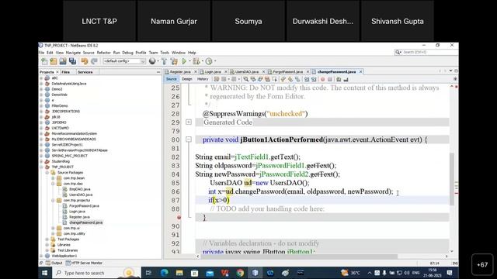
Task: Open the Window menu
Action: click(x=179, y=53)
